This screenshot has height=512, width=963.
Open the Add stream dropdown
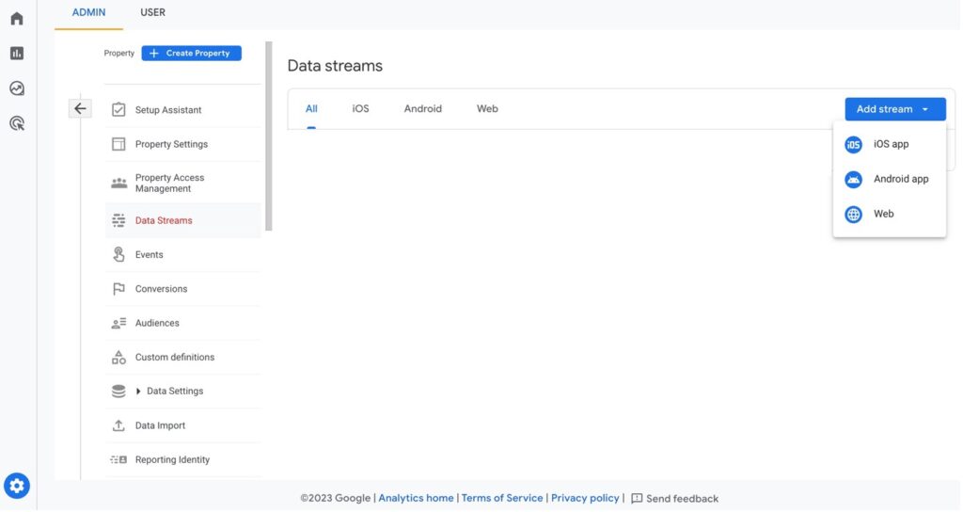click(894, 109)
